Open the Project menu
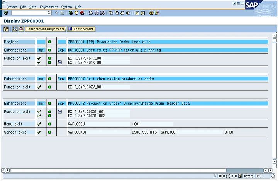Image resolution: width=278 pixels, height=181 pixels. pos(12,7)
